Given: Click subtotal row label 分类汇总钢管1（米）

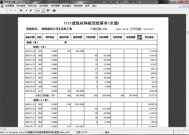Looking at the screenshot, I should coord(46,95).
